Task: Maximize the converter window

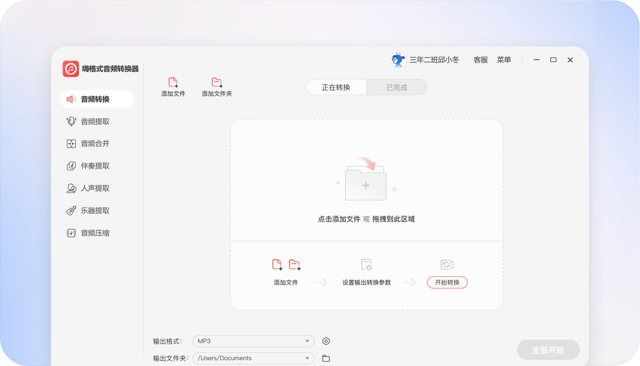Action: 554,60
